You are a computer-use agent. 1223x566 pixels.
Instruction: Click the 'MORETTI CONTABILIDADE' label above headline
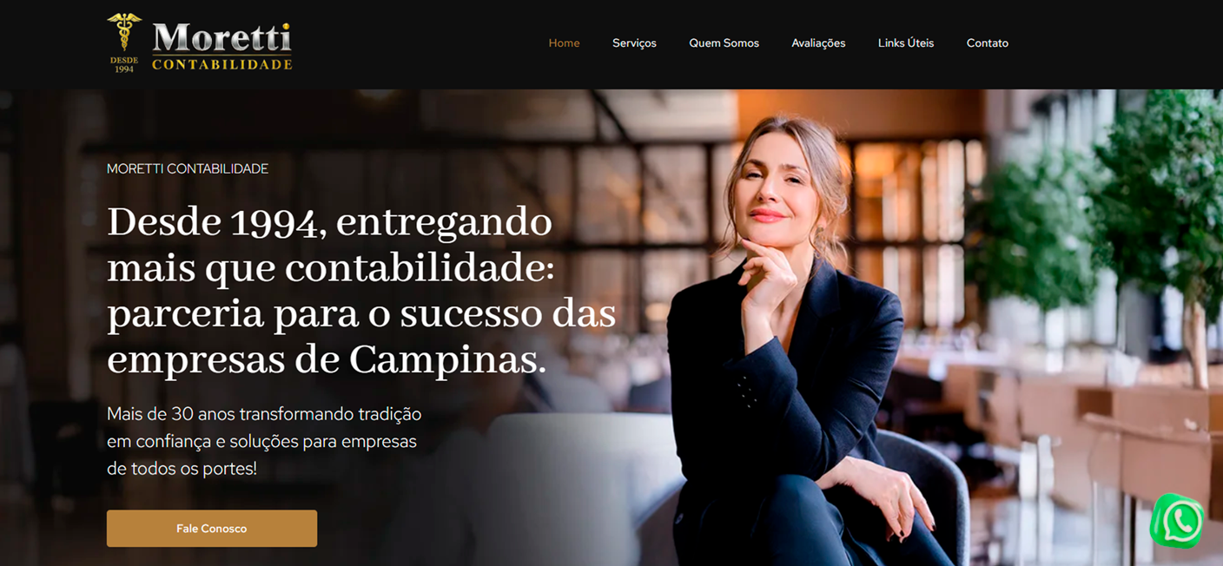pos(188,169)
